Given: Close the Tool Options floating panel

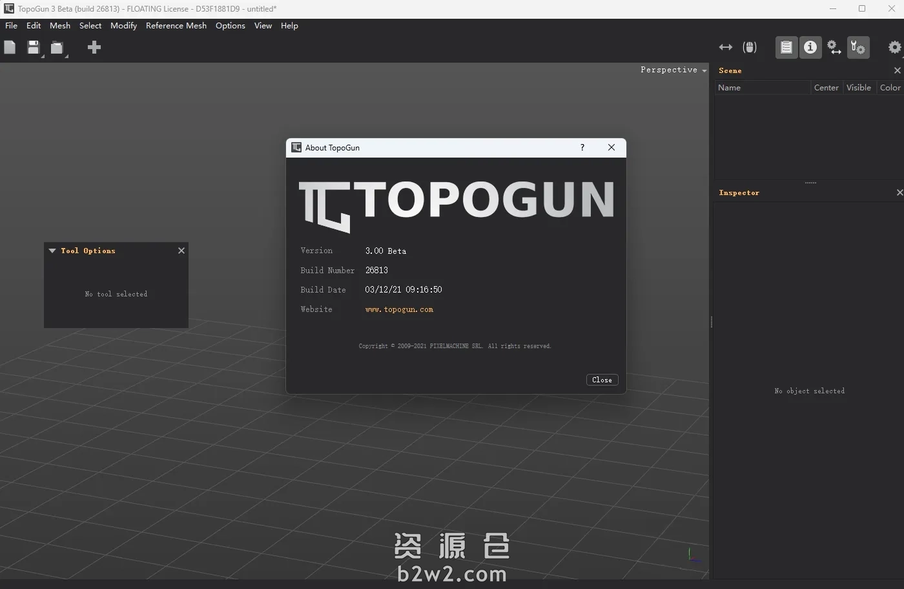Looking at the screenshot, I should tap(181, 251).
